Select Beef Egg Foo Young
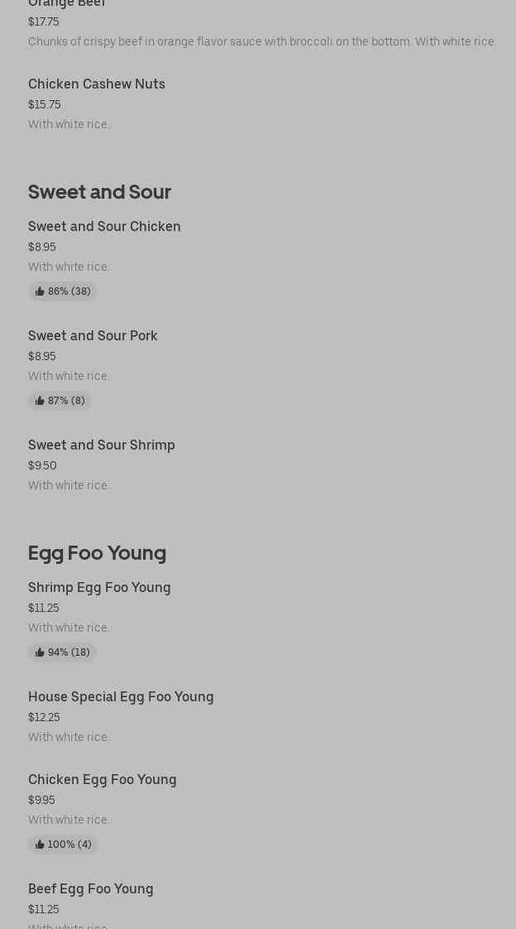 (91, 889)
